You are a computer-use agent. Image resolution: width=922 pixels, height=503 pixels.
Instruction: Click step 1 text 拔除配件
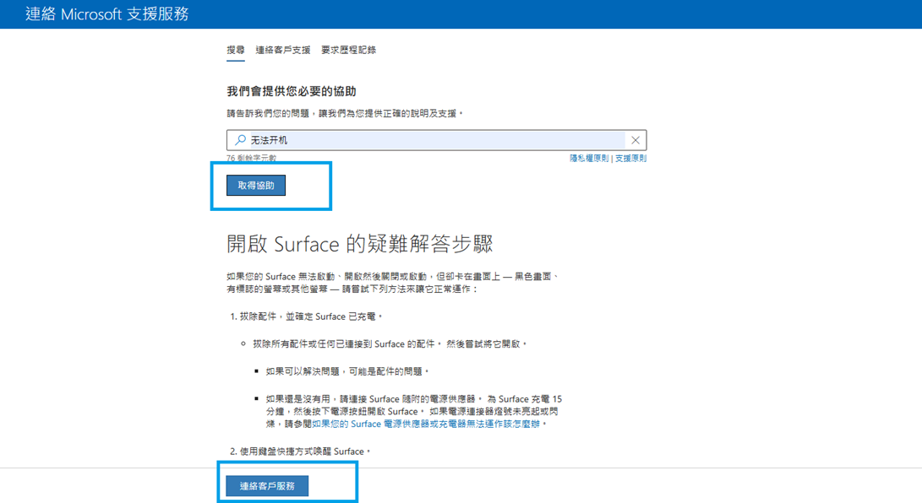click(x=312, y=316)
